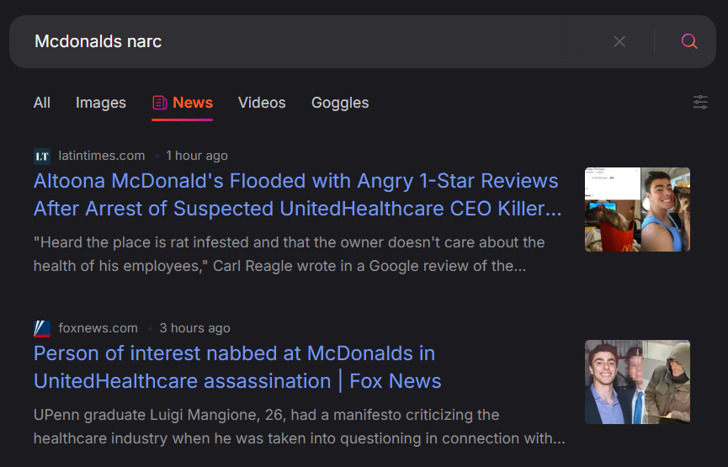Select the News tab label

193,103
